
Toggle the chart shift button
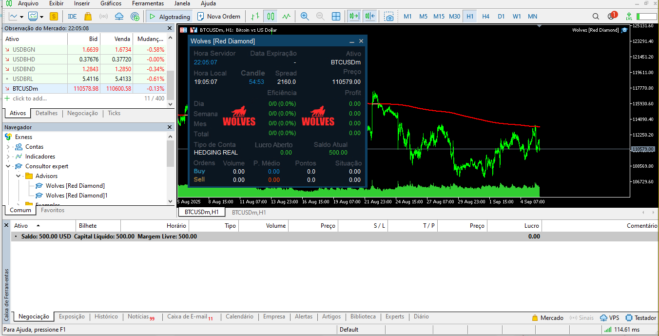tap(369, 16)
